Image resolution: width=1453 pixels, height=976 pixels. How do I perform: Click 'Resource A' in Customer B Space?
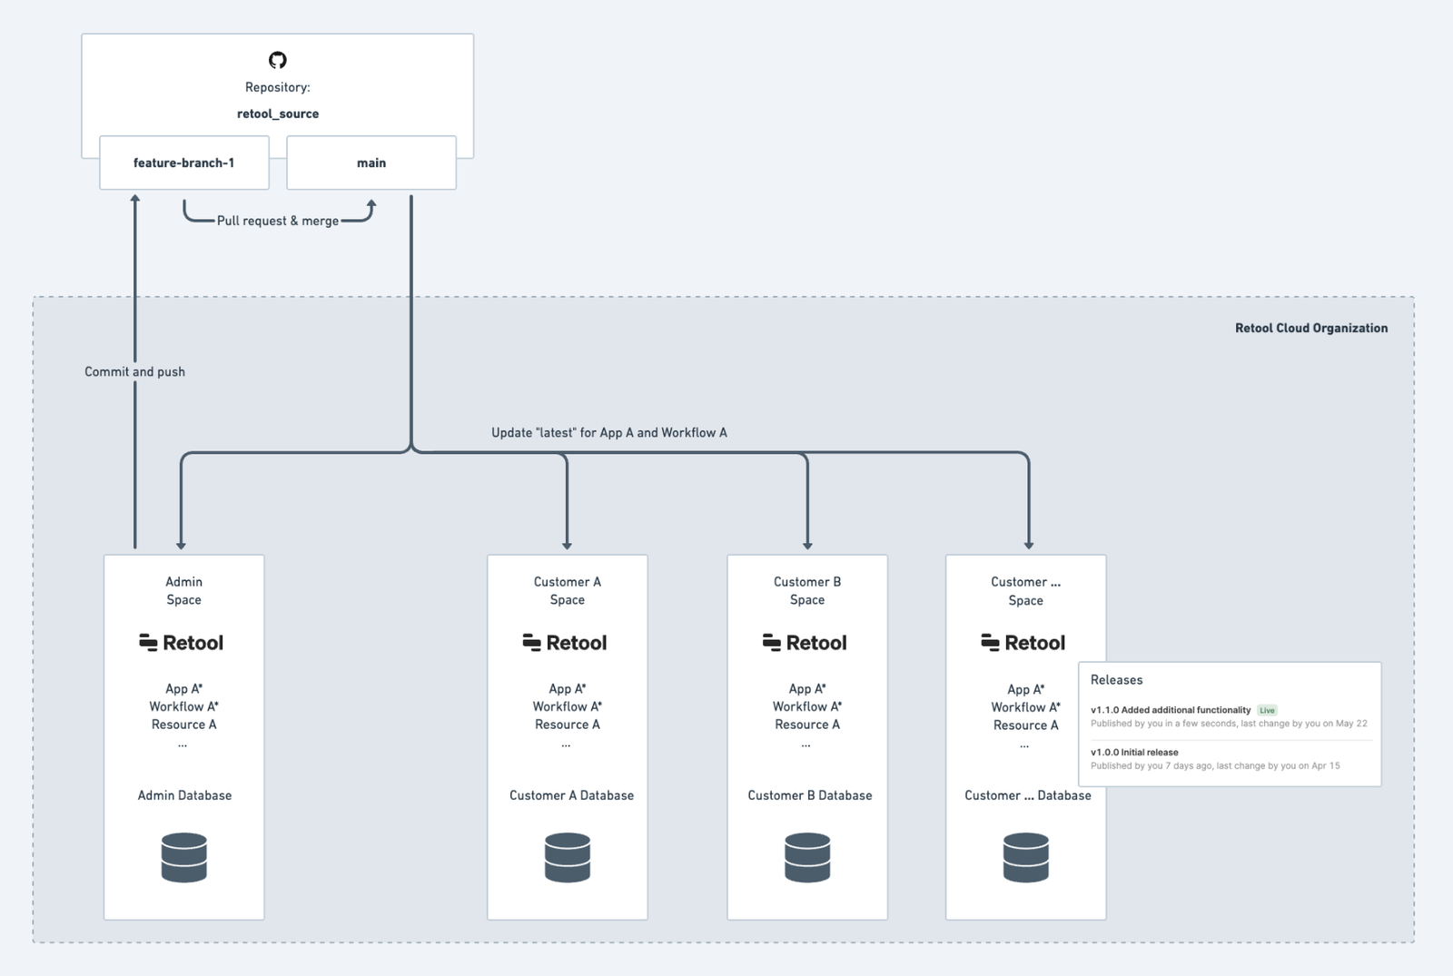(807, 725)
